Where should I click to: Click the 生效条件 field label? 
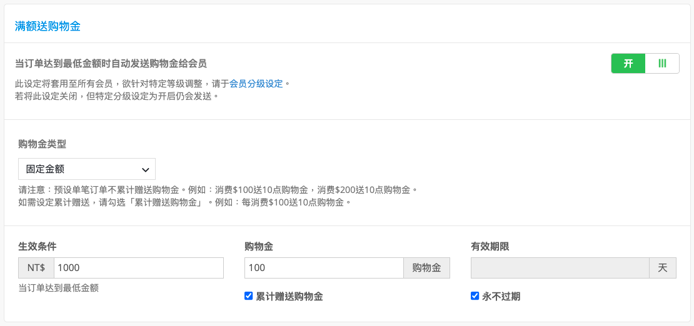click(x=37, y=247)
